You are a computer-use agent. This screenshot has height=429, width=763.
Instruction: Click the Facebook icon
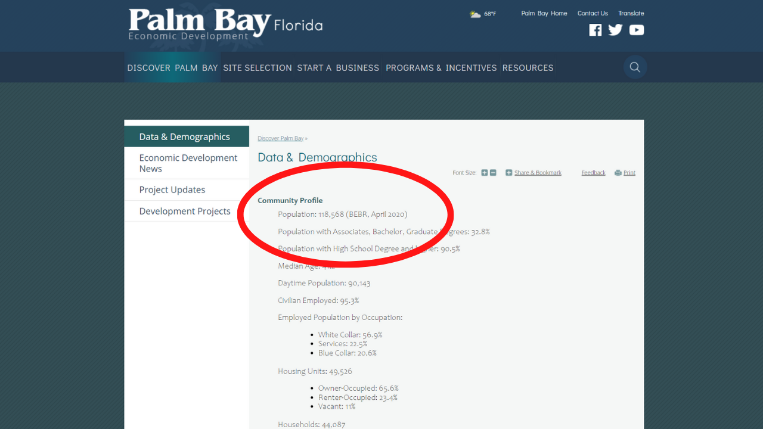coord(595,30)
